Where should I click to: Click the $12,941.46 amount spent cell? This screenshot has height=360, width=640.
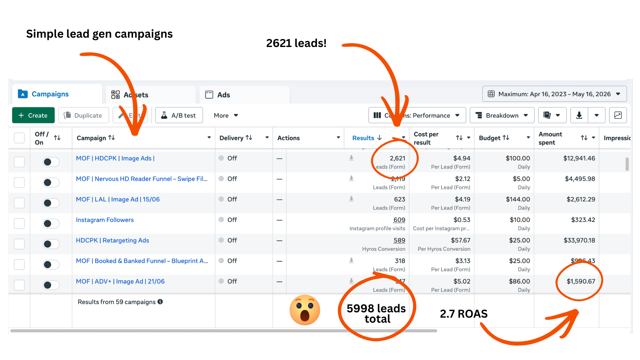(x=579, y=158)
